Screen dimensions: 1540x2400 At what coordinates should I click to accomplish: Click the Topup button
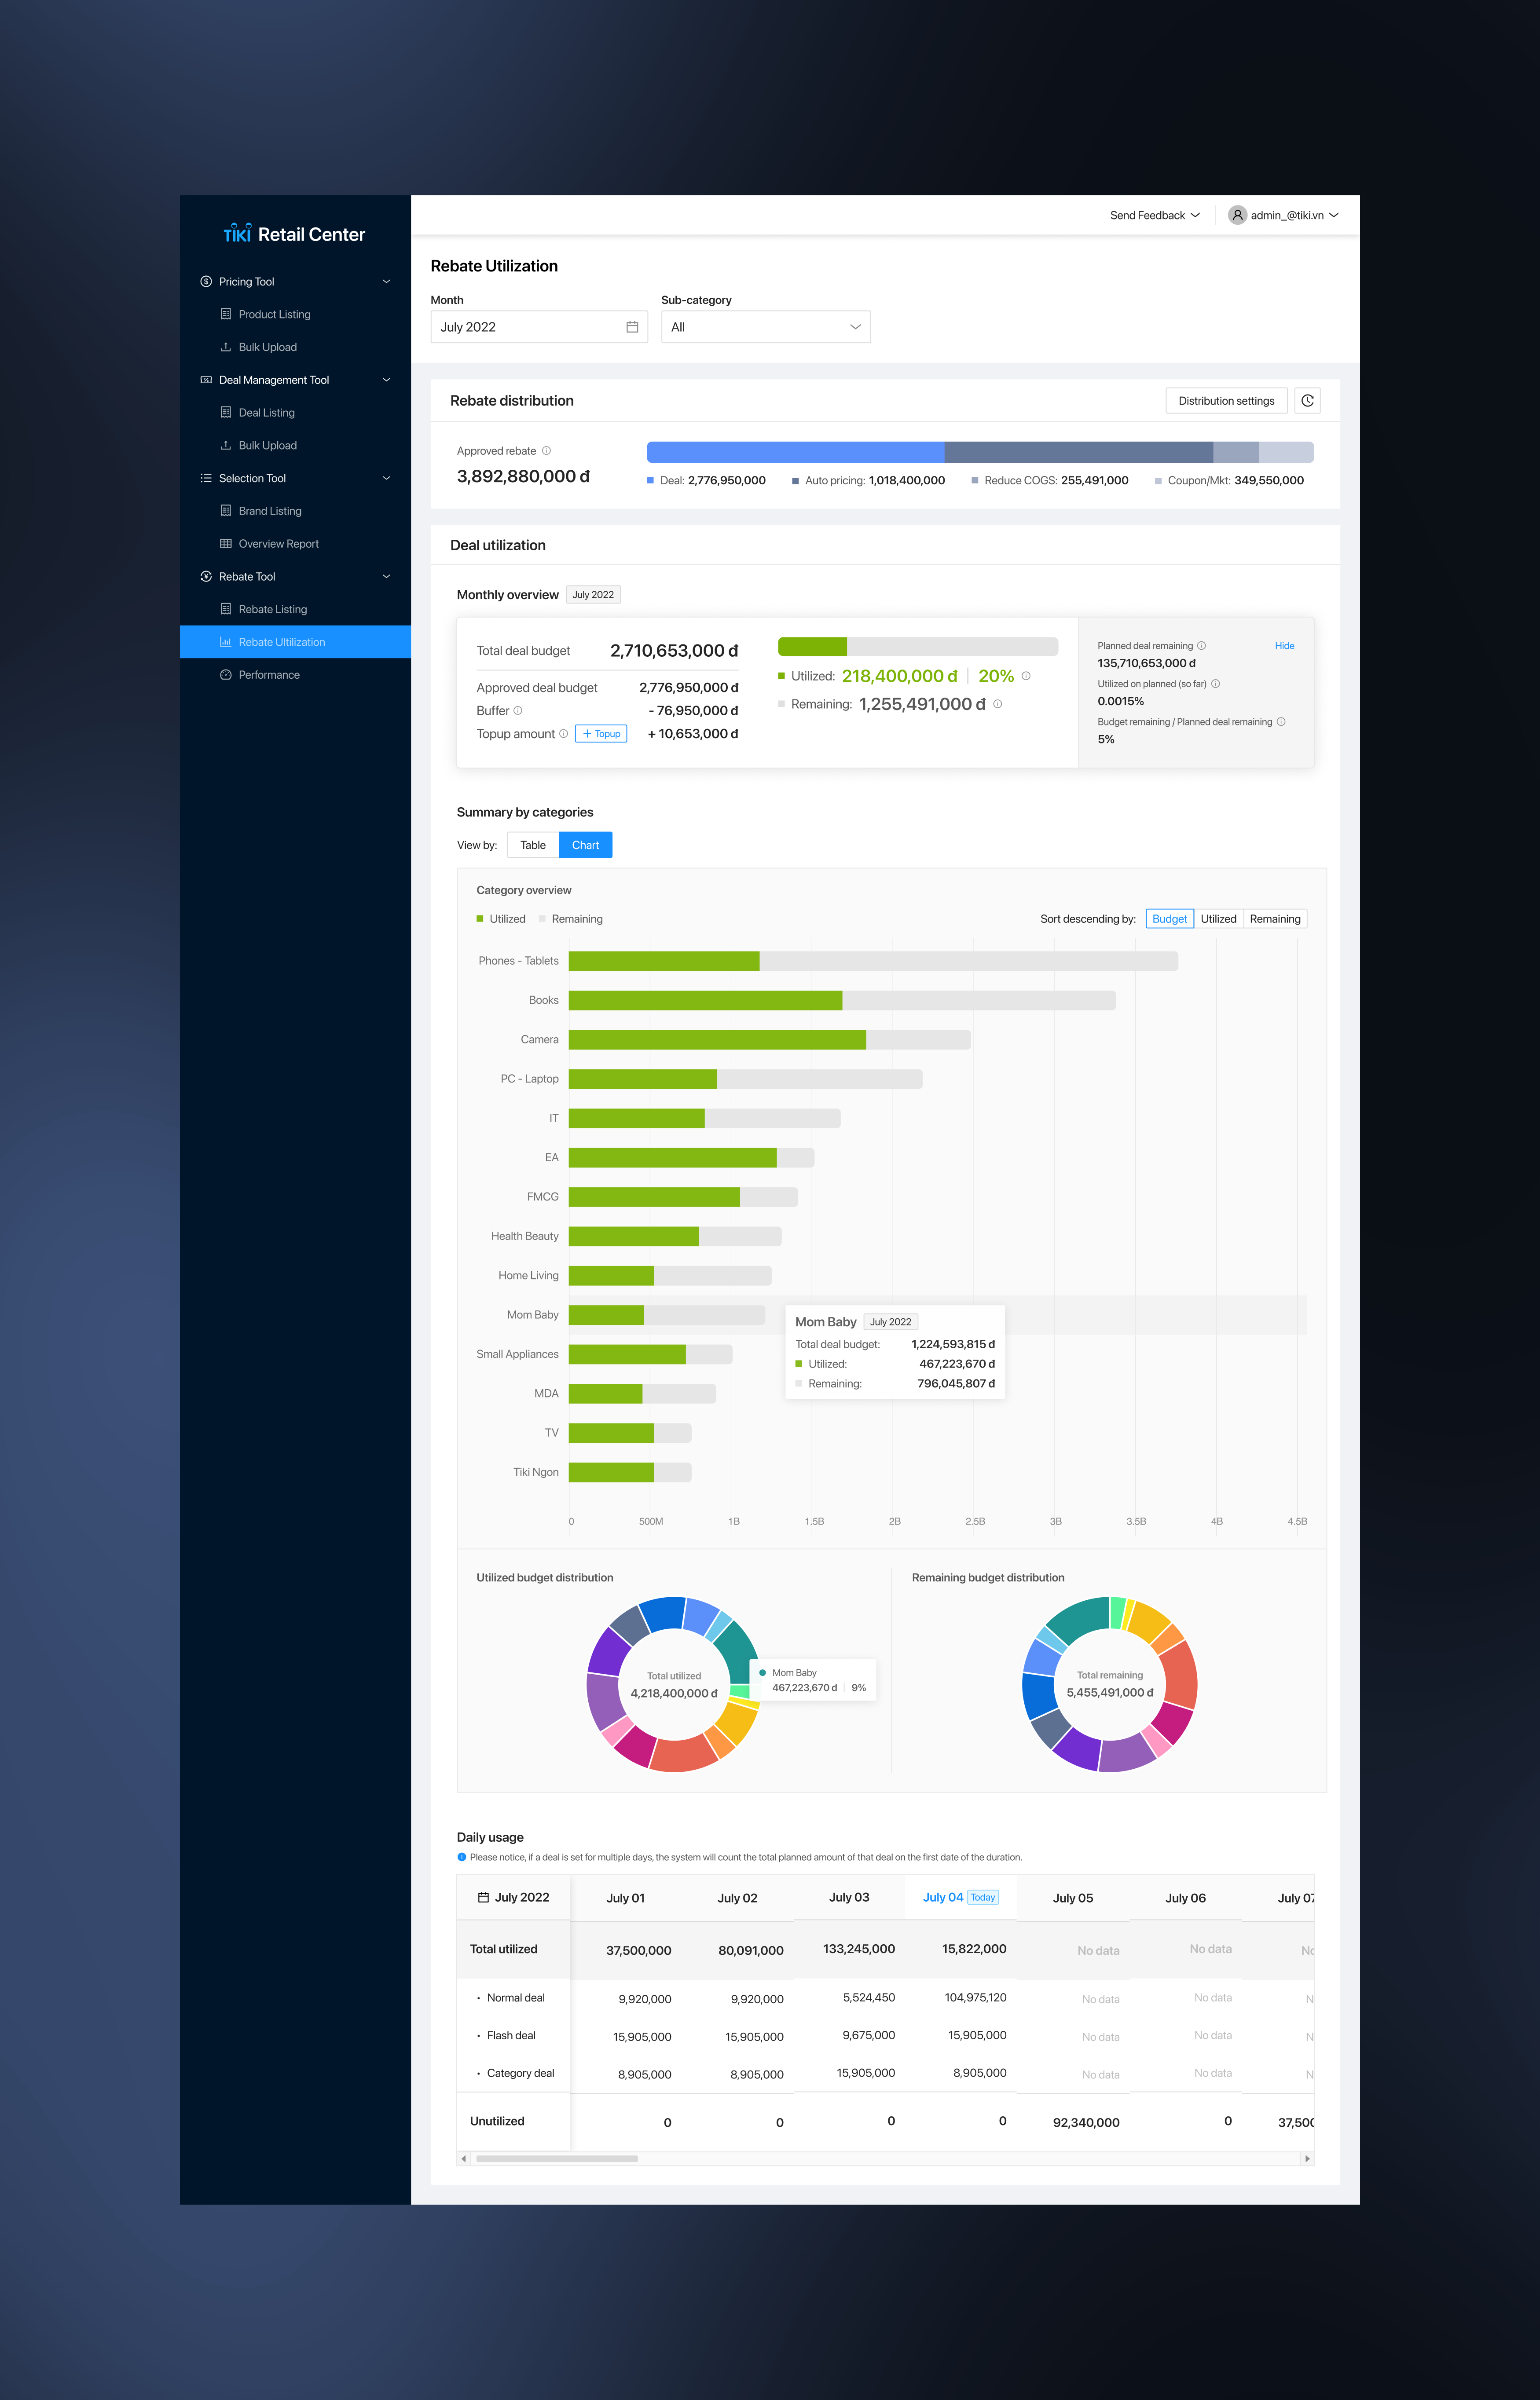601,734
